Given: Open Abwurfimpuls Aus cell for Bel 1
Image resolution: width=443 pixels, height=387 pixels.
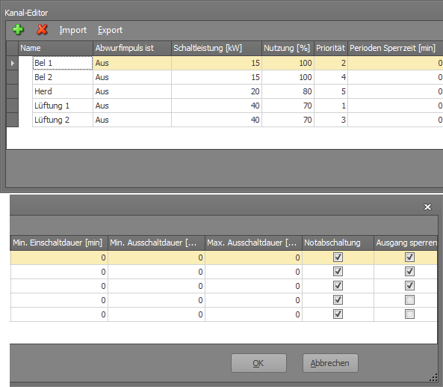Looking at the screenshot, I should click(x=132, y=63).
